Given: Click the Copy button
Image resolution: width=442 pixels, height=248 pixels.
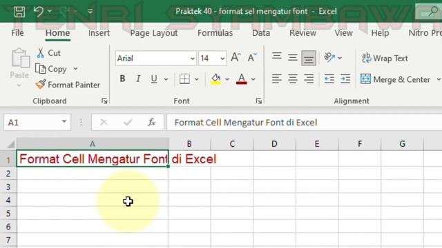Looking at the screenshot, I should (x=51, y=69).
